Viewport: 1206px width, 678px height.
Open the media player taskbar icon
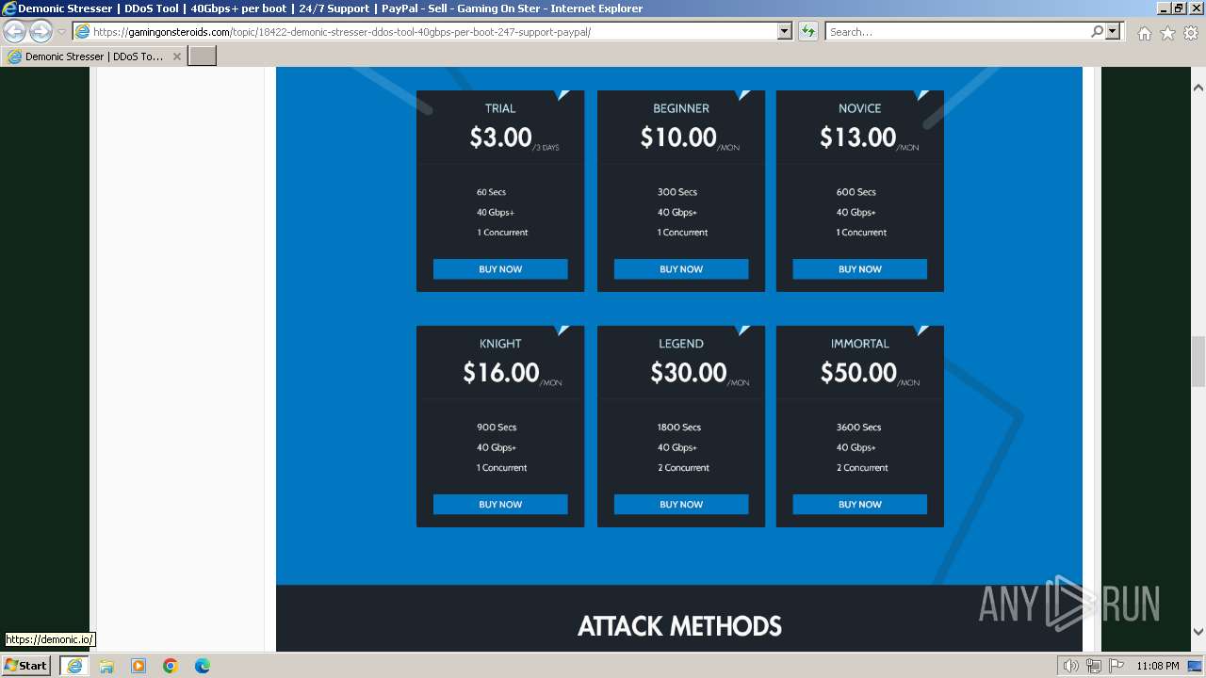139,666
